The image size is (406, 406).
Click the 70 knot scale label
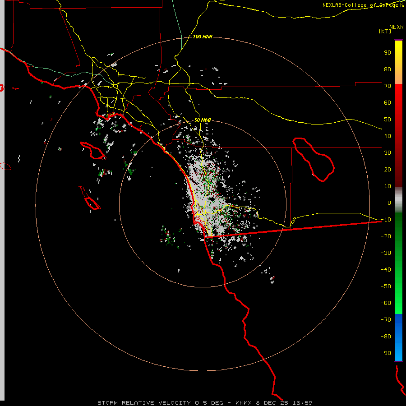pyautogui.click(x=388, y=86)
